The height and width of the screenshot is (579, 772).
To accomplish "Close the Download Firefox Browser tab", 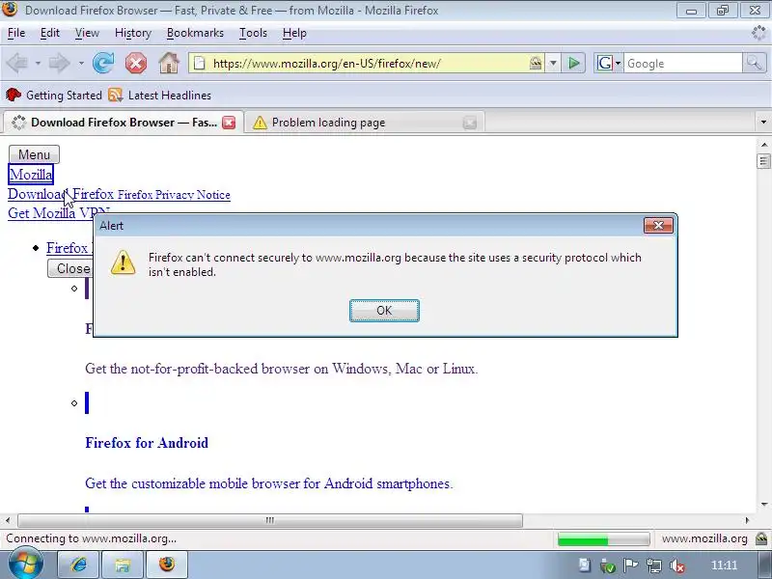I will 229,123.
